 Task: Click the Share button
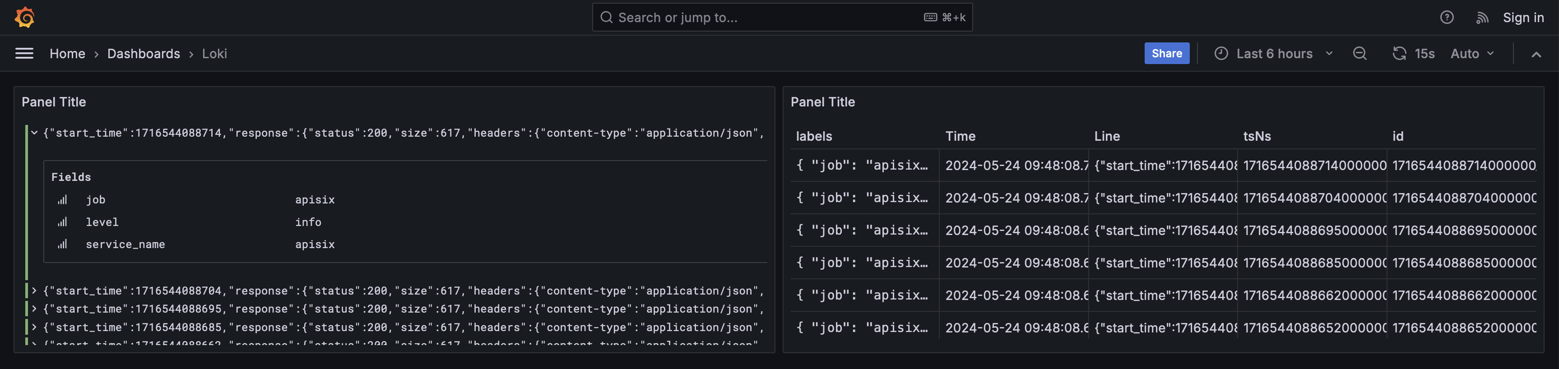[1166, 53]
